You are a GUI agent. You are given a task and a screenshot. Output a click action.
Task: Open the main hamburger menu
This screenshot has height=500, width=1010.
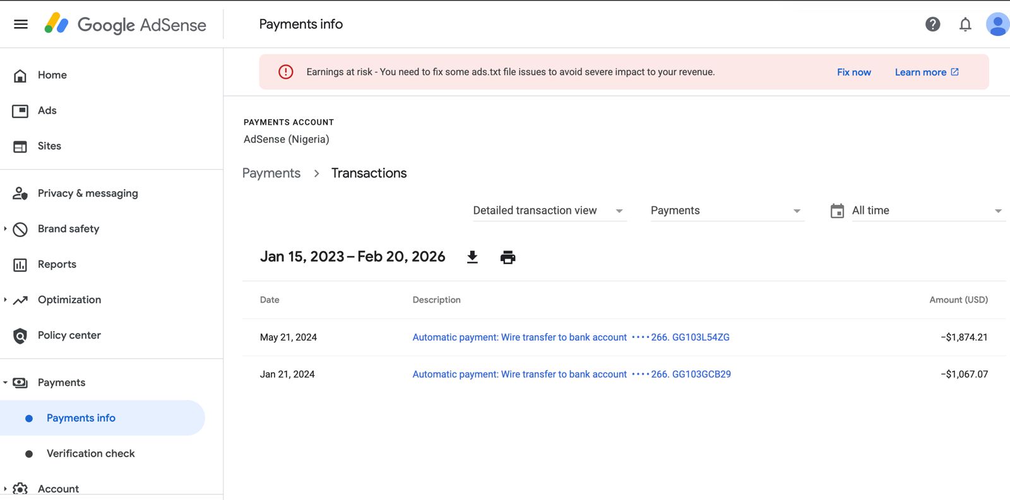pyautogui.click(x=21, y=24)
